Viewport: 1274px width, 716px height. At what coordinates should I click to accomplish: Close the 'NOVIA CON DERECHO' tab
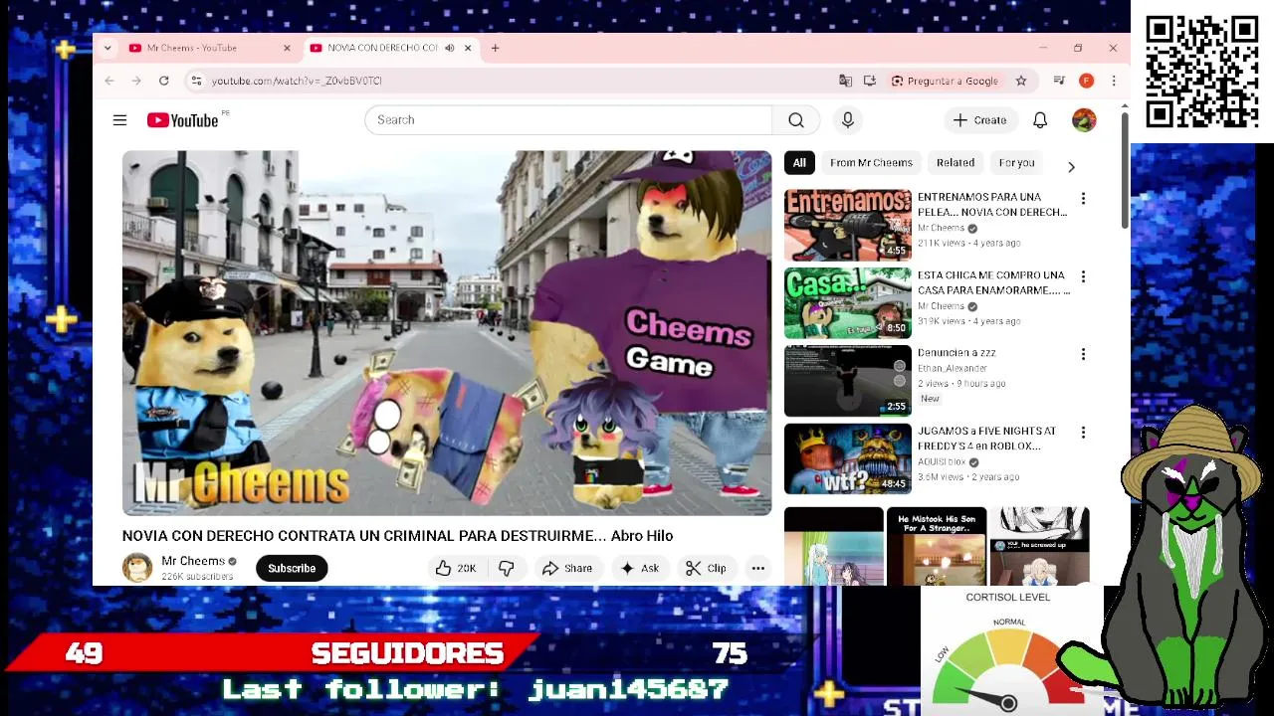pos(467,48)
